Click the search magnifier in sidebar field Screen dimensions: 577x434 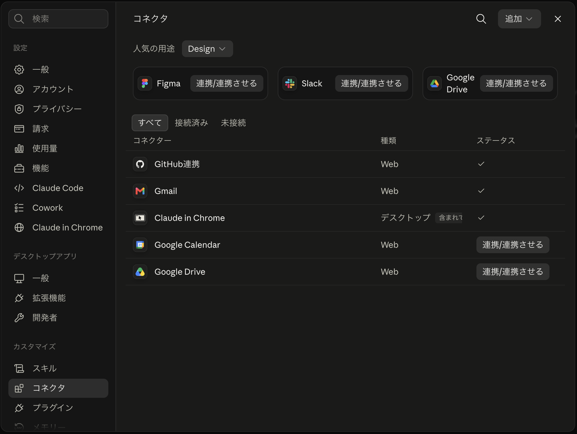[19, 19]
